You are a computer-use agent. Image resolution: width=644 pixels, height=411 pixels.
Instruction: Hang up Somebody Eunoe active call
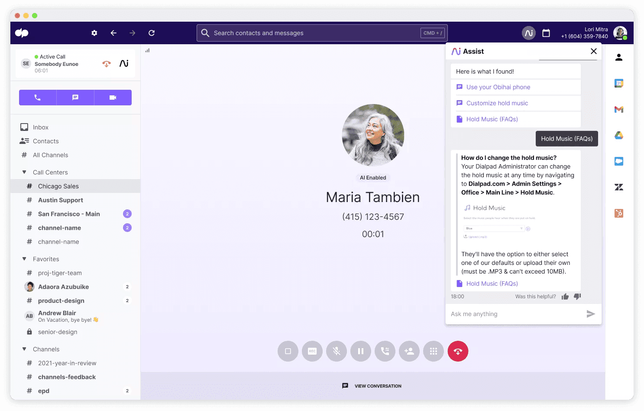click(107, 64)
